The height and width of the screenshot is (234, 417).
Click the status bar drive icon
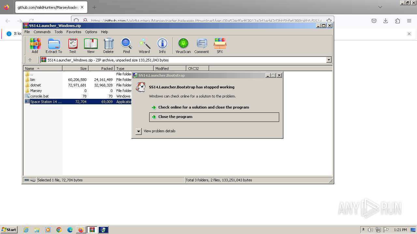[x=27, y=180]
